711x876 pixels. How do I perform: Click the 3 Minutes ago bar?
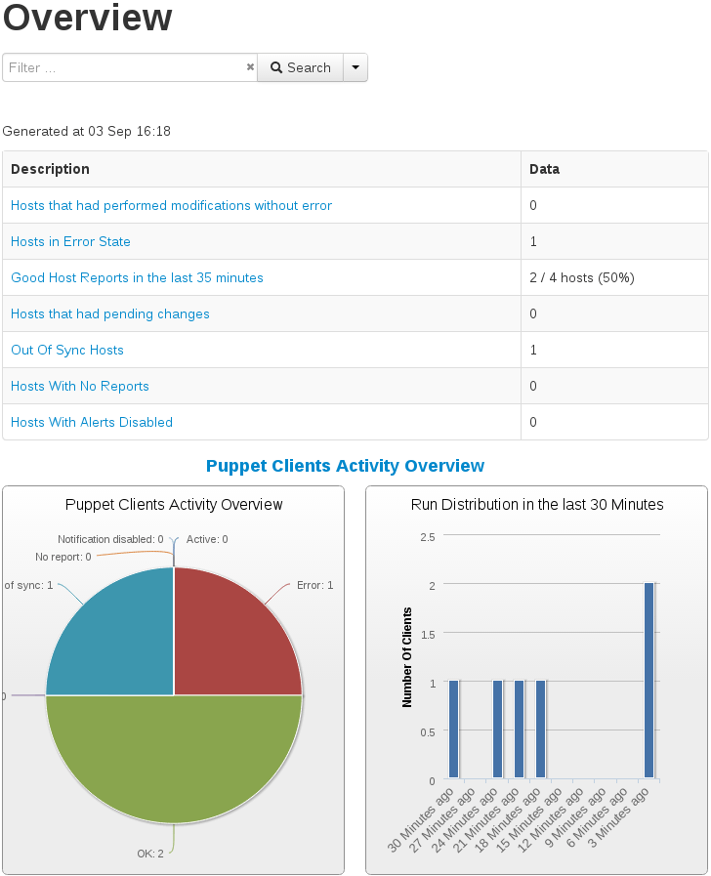tap(648, 684)
